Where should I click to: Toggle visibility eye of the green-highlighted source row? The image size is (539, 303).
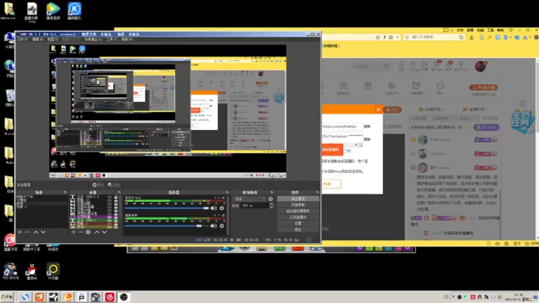click(110, 220)
